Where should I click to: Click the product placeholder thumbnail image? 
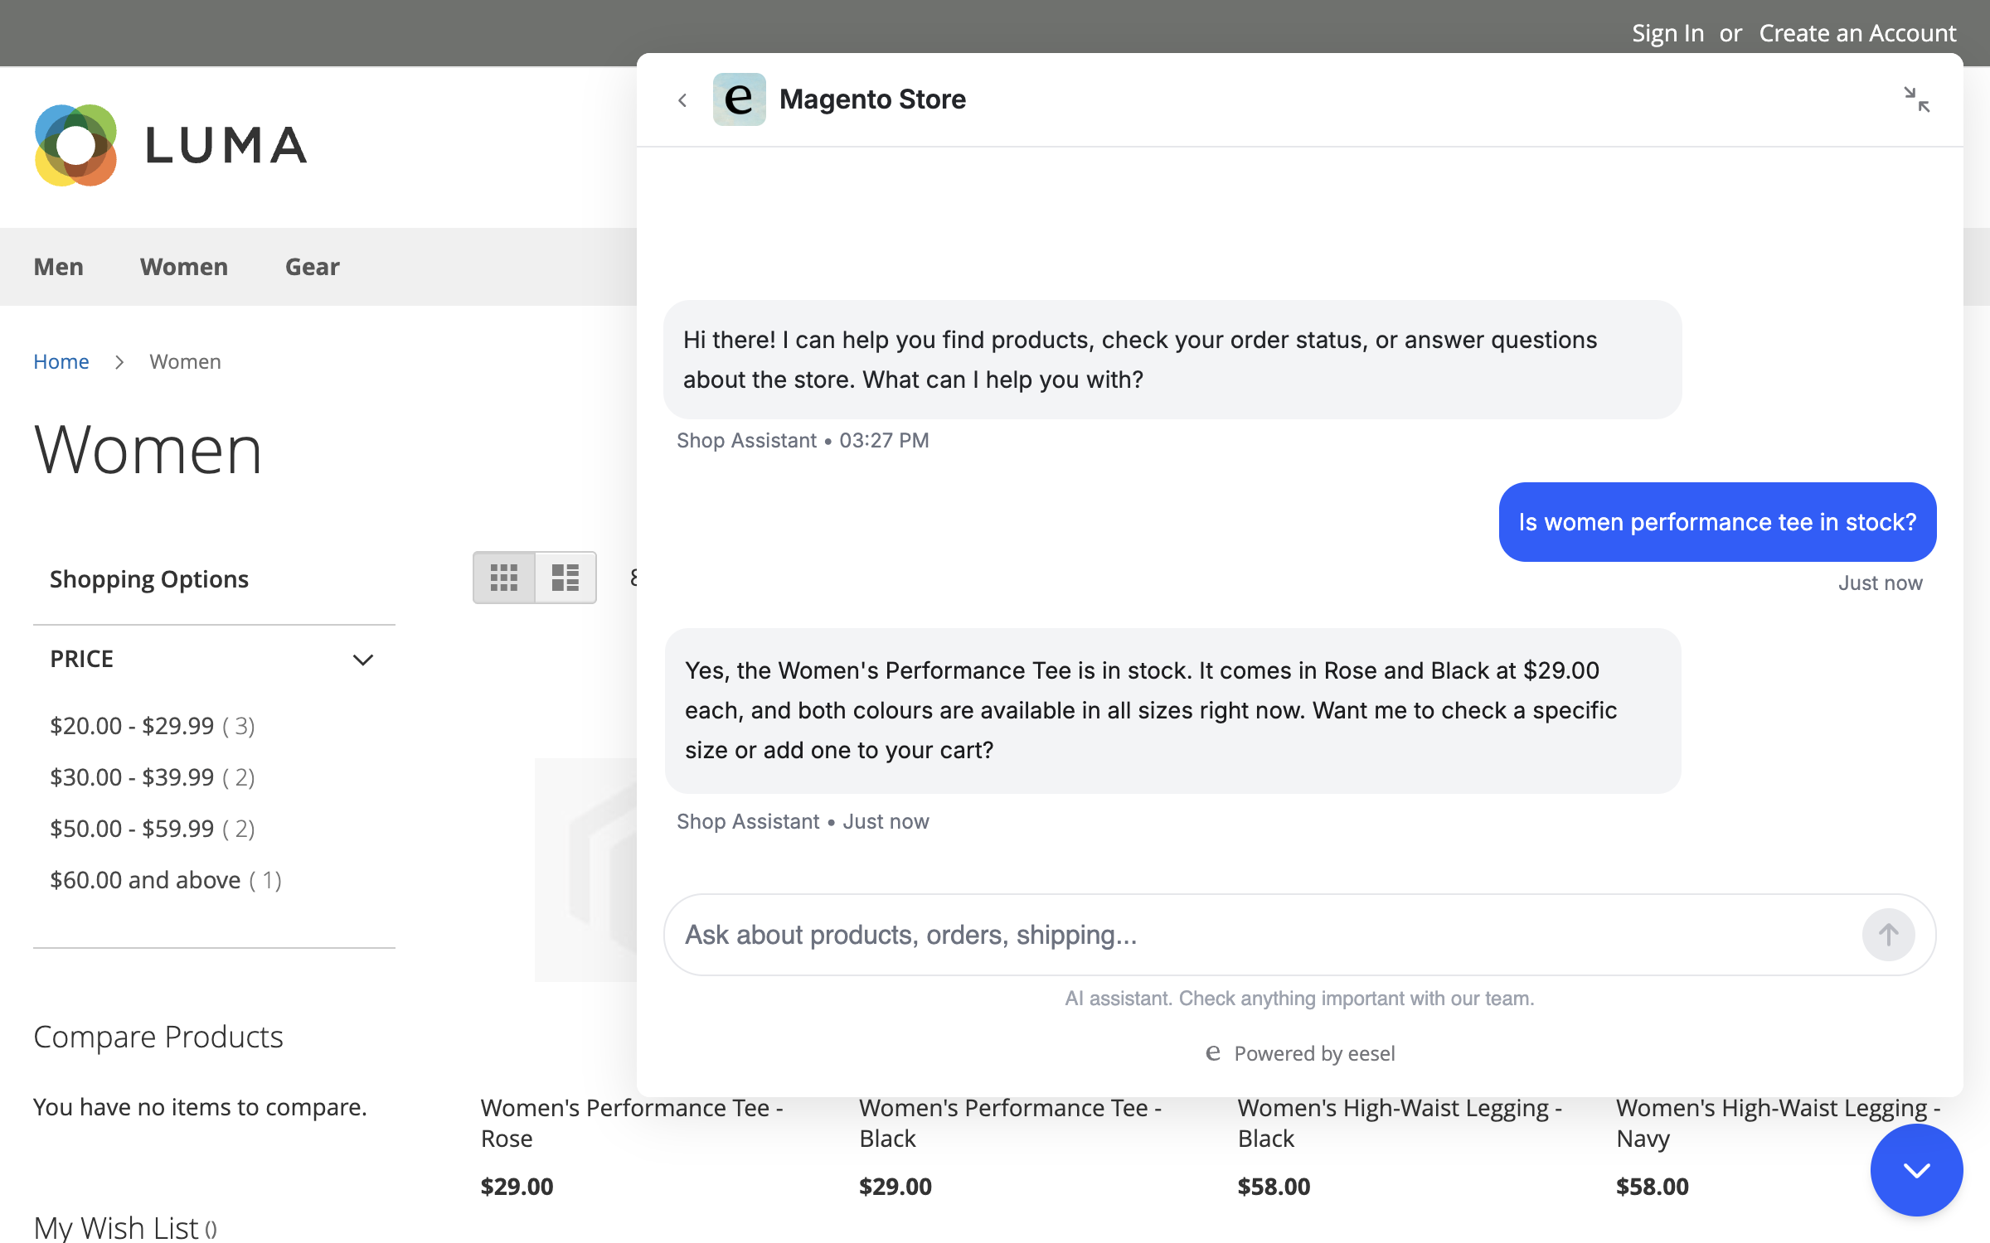click(x=585, y=870)
